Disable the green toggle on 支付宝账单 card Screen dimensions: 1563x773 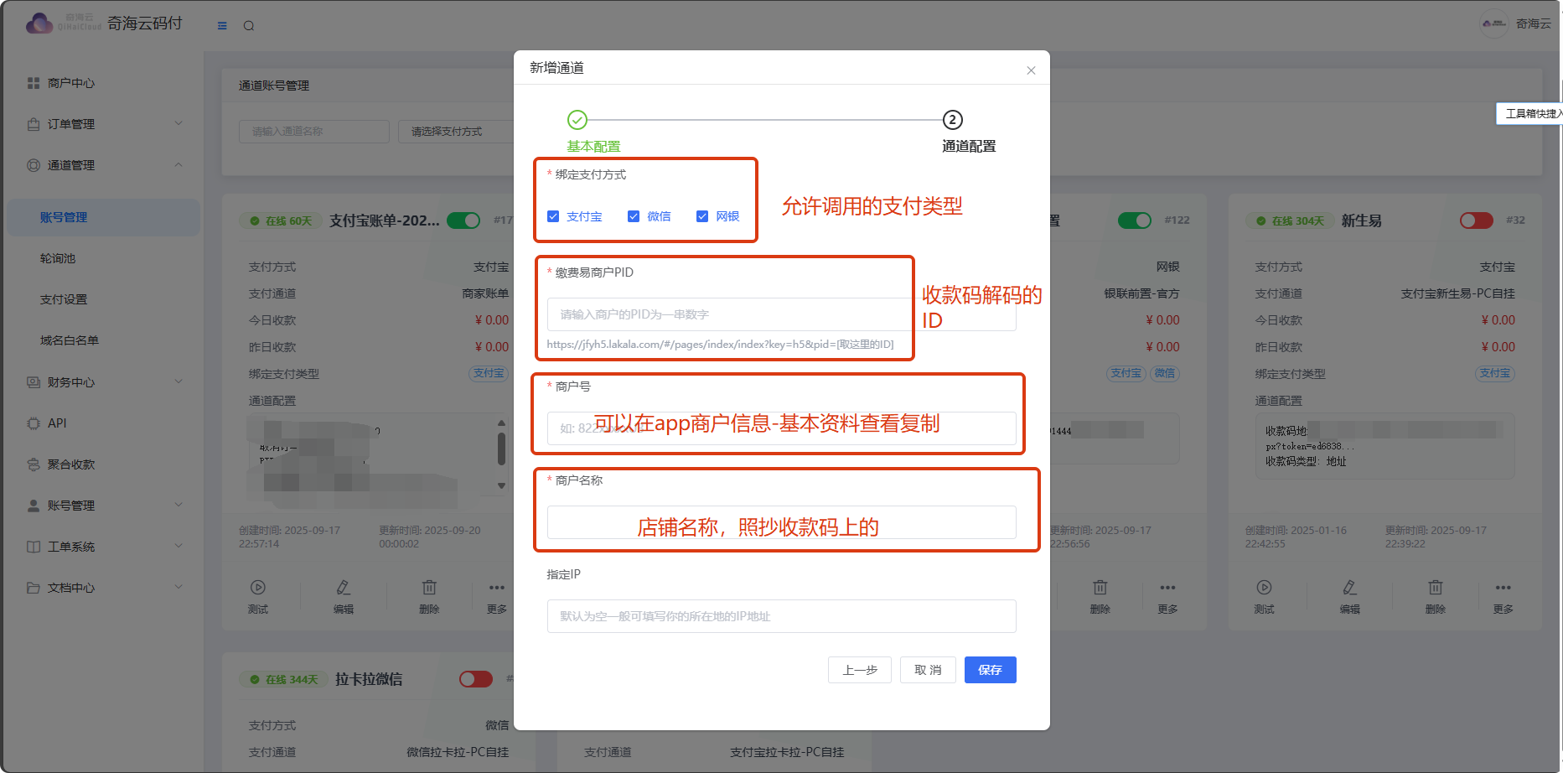[463, 220]
